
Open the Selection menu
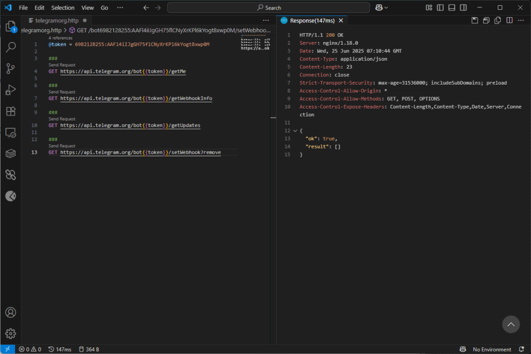(63, 8)
